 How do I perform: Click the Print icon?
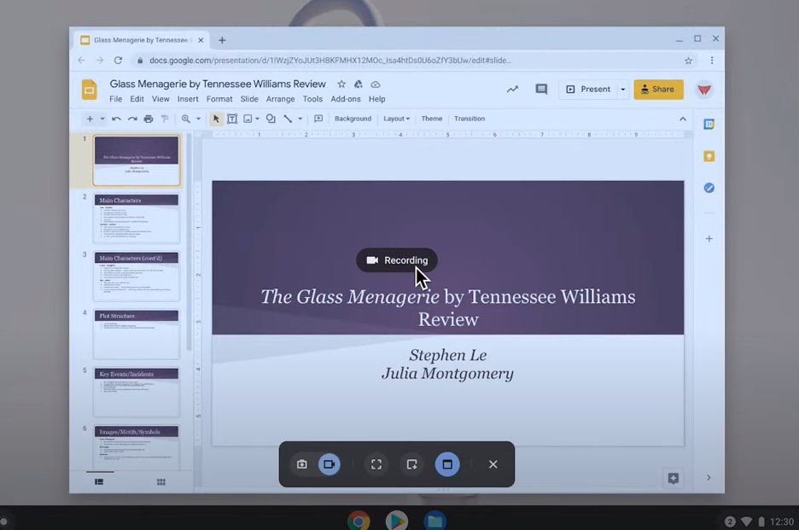[x=147, y=119]
